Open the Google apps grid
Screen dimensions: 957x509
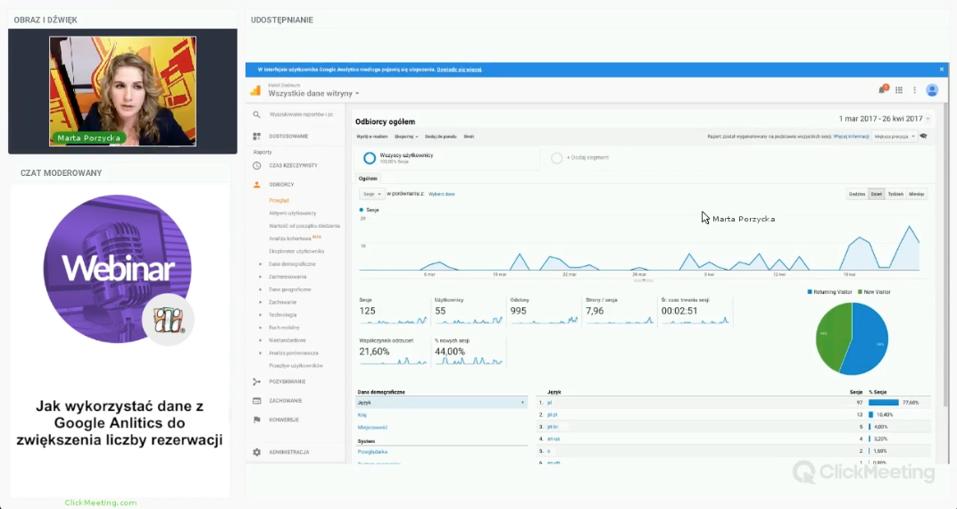click(899, 89)
